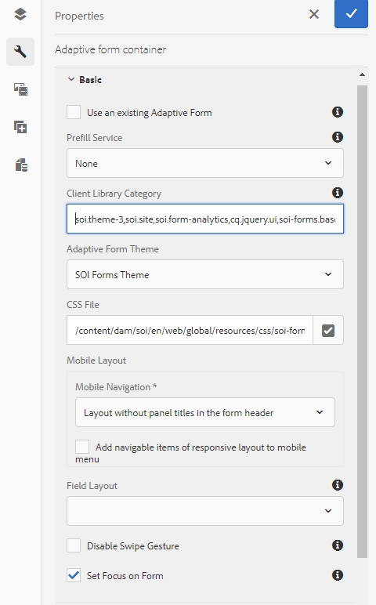Image resolution: width=376 pixels, height=605 pixels.
Task: Click the Adaptive form container heading
Action: (110, 49)
